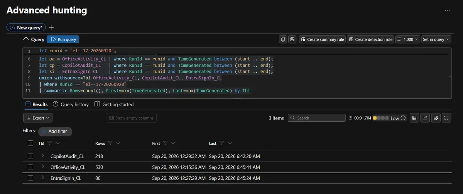Open the Rows column sort menu chevron
This screenshot has height=194, width=463.
point(118,143)
